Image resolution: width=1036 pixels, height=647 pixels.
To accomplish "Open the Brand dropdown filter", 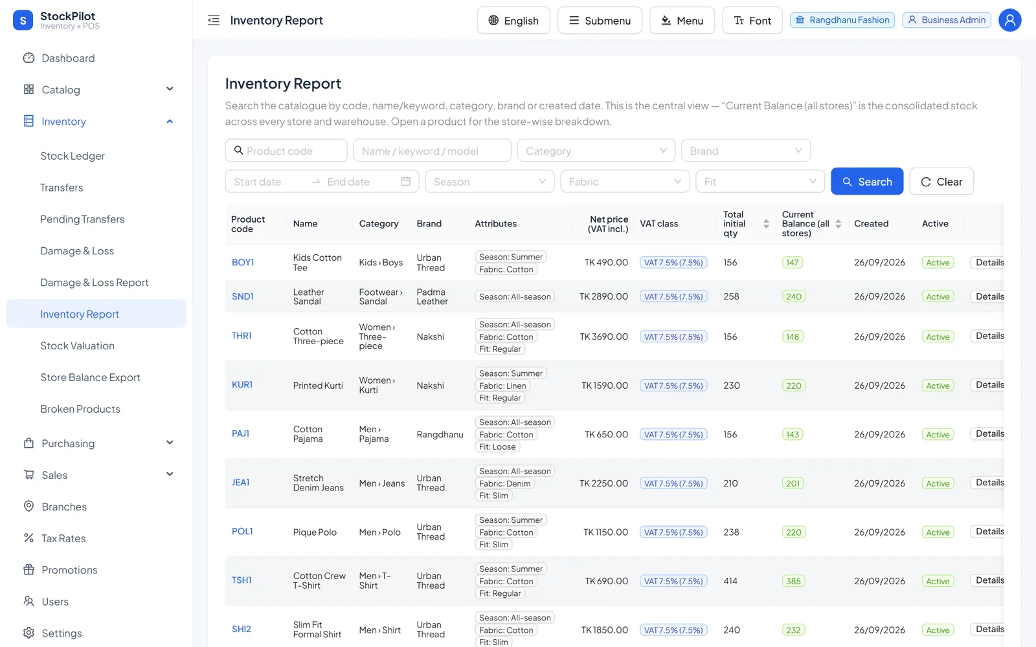I will tap(746, 151).
